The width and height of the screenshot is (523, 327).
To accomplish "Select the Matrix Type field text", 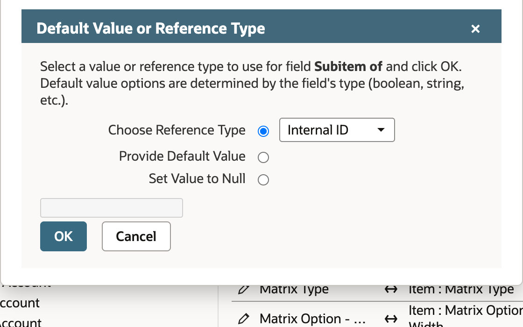I will pyautogui.click(x=294, y=289).
